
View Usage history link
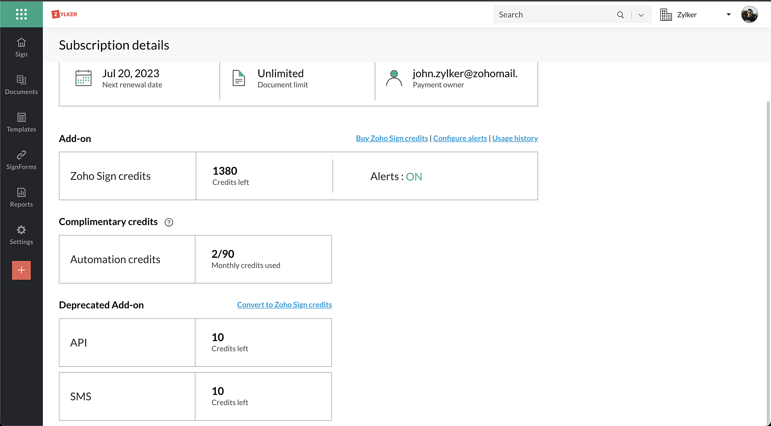[515, 138]
